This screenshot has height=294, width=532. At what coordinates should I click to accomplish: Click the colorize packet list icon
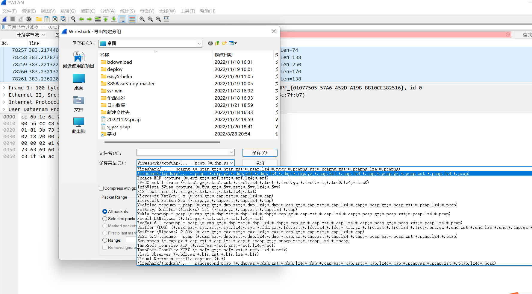coord(132,19)
